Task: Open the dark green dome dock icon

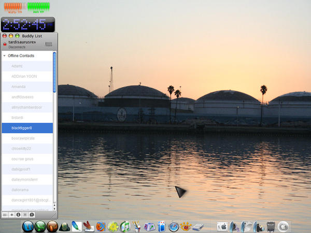Action: 64,227
